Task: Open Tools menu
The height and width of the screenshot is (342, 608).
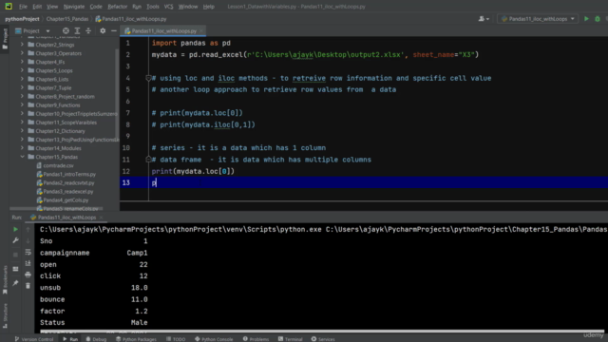Action: (153, 7)
